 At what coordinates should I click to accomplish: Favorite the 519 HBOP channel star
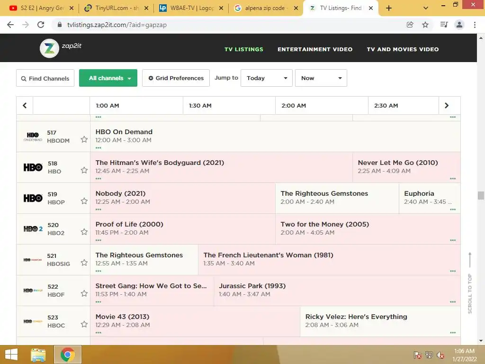84,201
